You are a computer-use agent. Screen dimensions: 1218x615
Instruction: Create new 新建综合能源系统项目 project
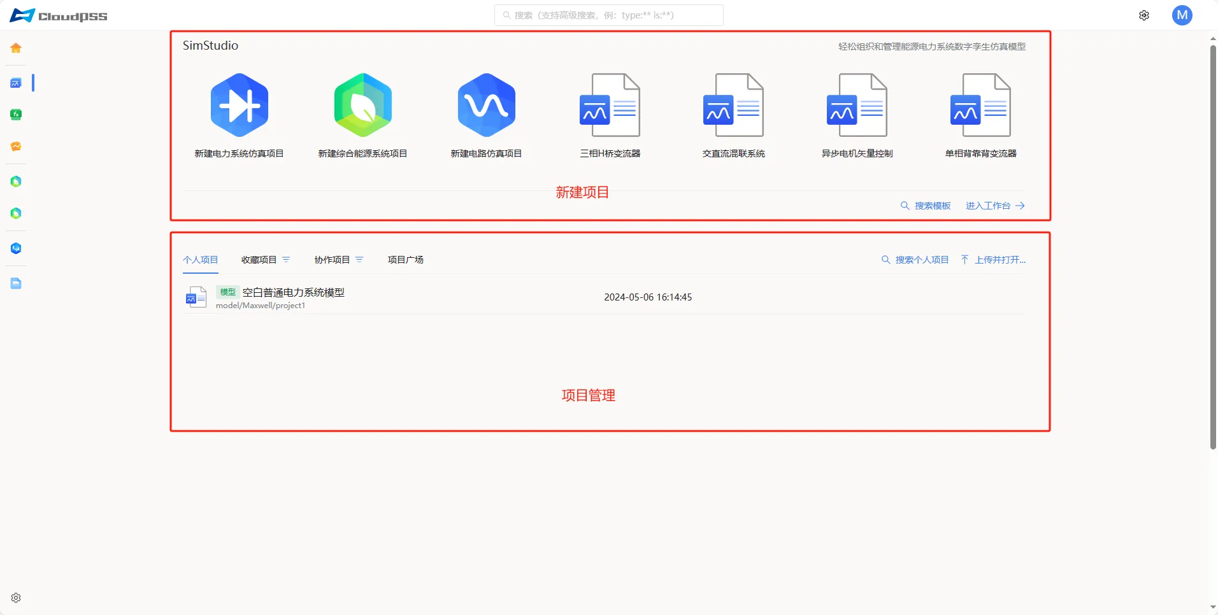362,106
